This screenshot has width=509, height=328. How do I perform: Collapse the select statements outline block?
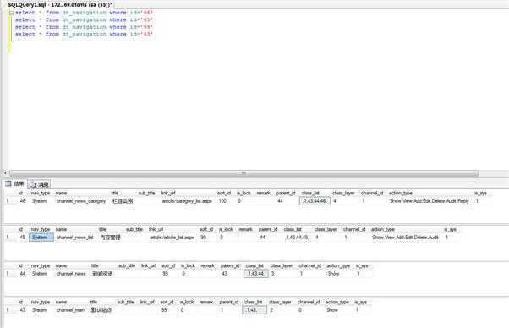[x=11, y=13]
